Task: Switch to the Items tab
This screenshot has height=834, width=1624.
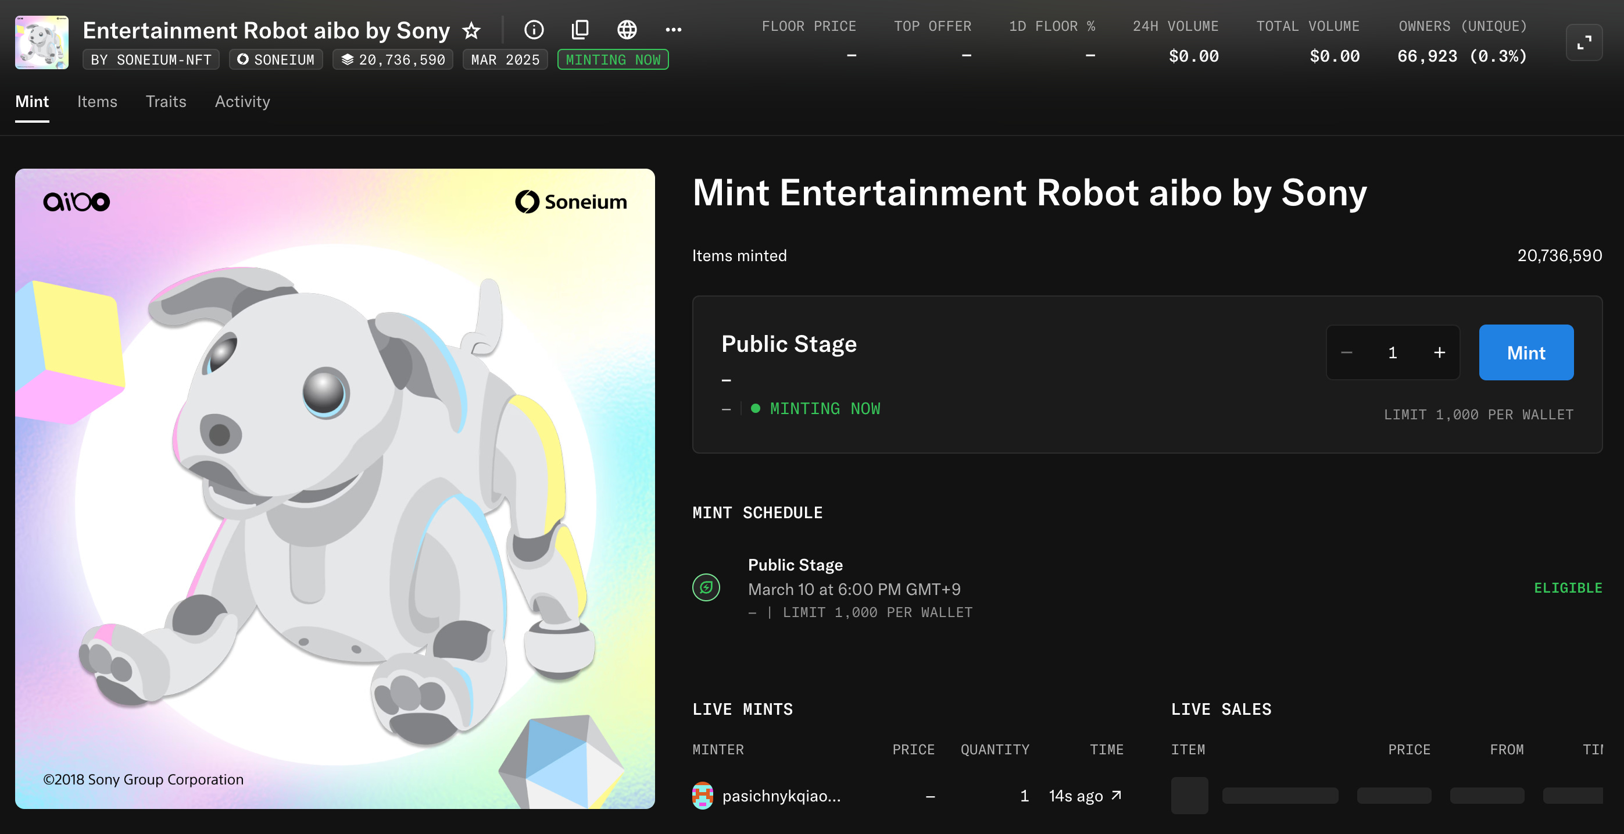Action: [x=97, y=102]
